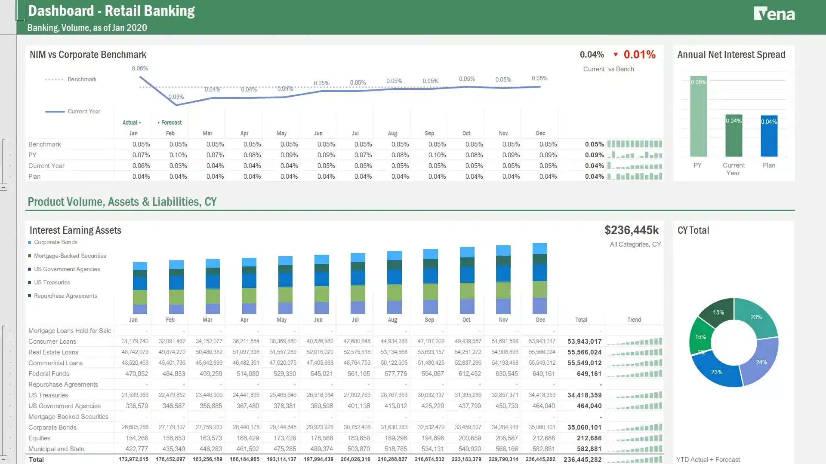Expand the Forecast columns group
This screenshot has width=826, height=464.
160,122
